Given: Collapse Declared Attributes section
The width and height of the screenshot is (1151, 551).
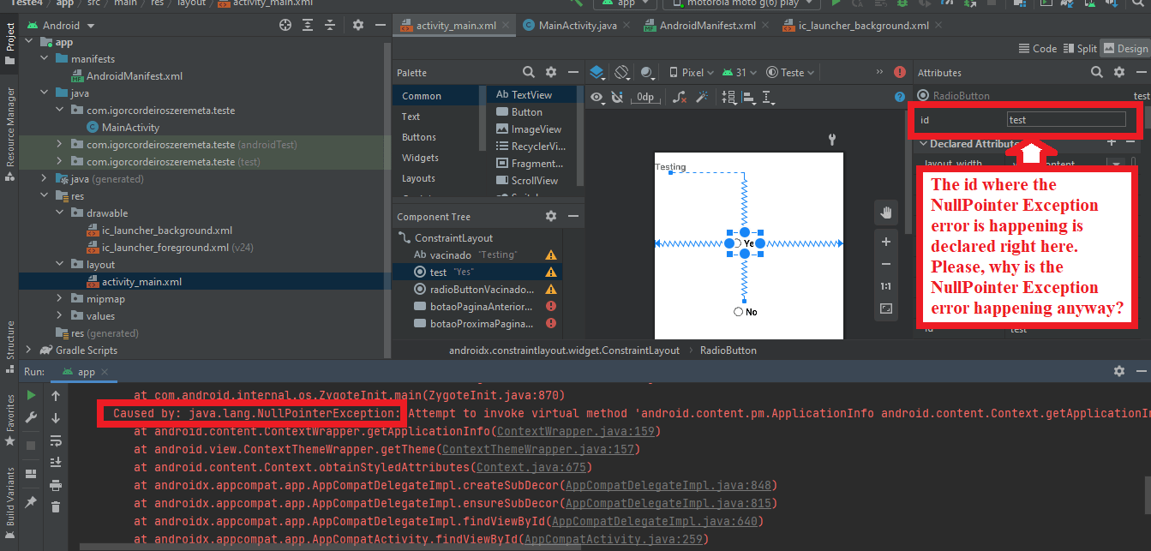Looking at the screenshot, I should 923,144.
